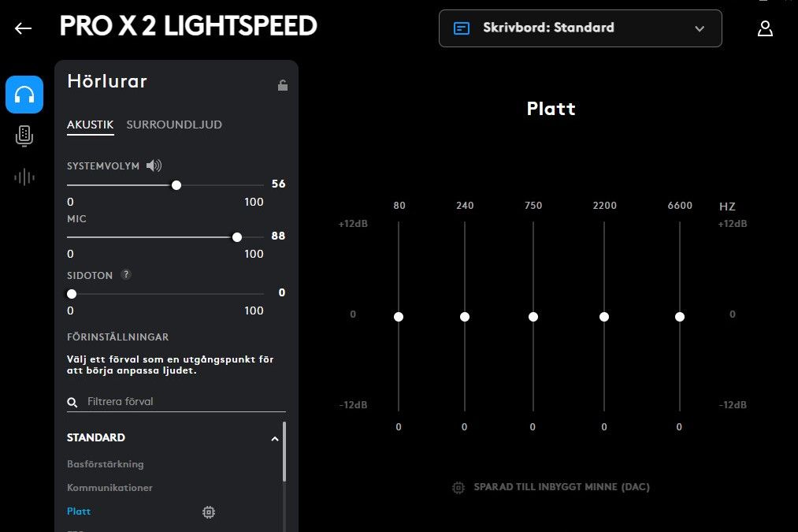Click the Systemvolym slider handle
This screenshot has height=532, width=798.
pyautogui.click(x=176, y=185)
